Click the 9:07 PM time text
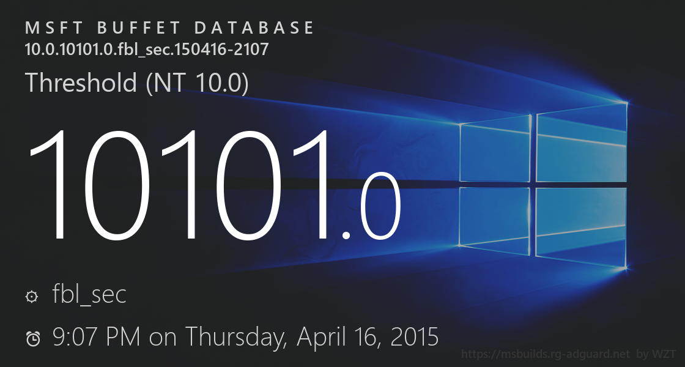Image resolution: width=685 pixels, height=367 pixels. coord(97,336)
